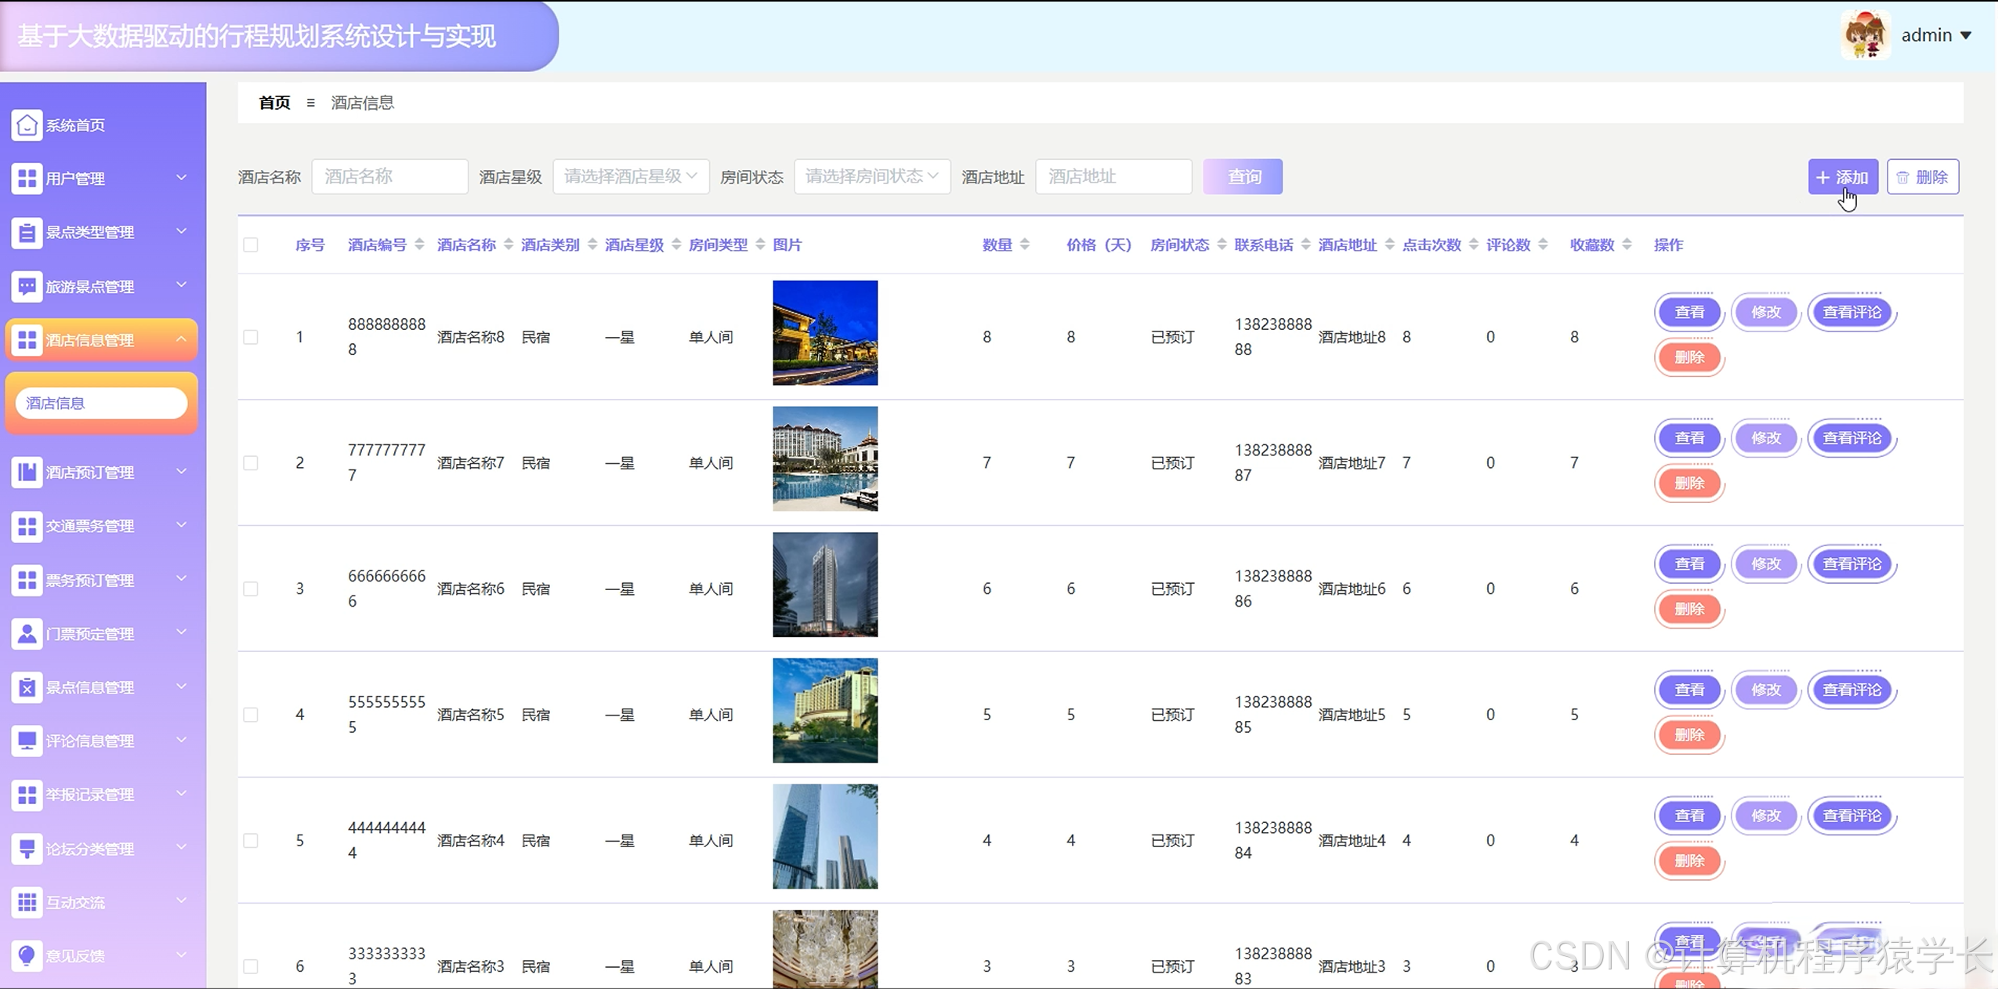
Task: Click the 意见反馈 lightbulb icon
Action: [x=27, y=955]
